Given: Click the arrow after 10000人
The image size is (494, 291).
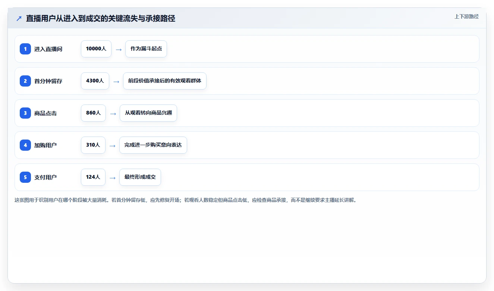Looking at the screenshot, I should [x=119, y=49].
